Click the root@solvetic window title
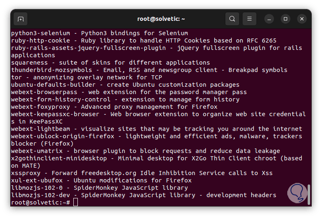Image resolution: width=322 pixels, height=218 pixels. point(161,19)
